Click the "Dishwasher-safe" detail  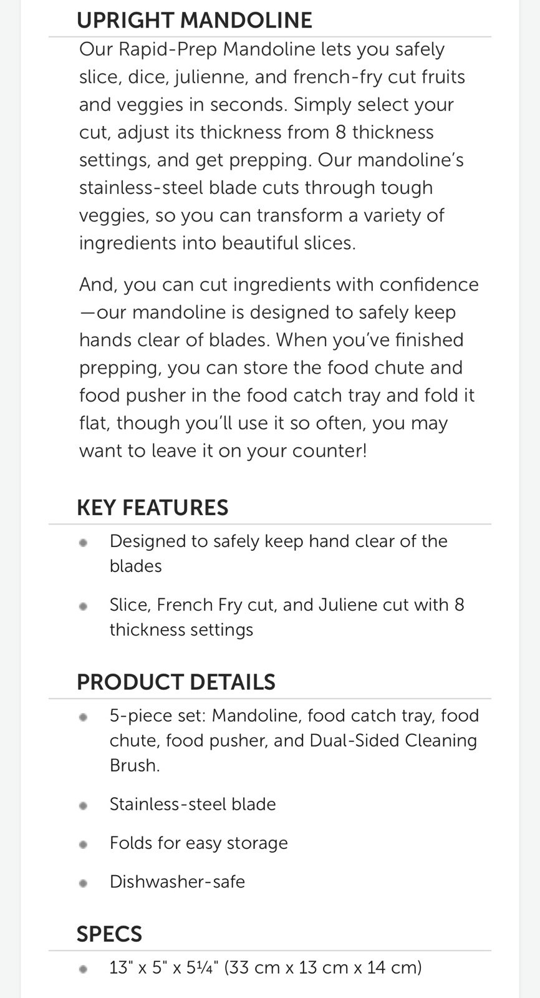177,881
